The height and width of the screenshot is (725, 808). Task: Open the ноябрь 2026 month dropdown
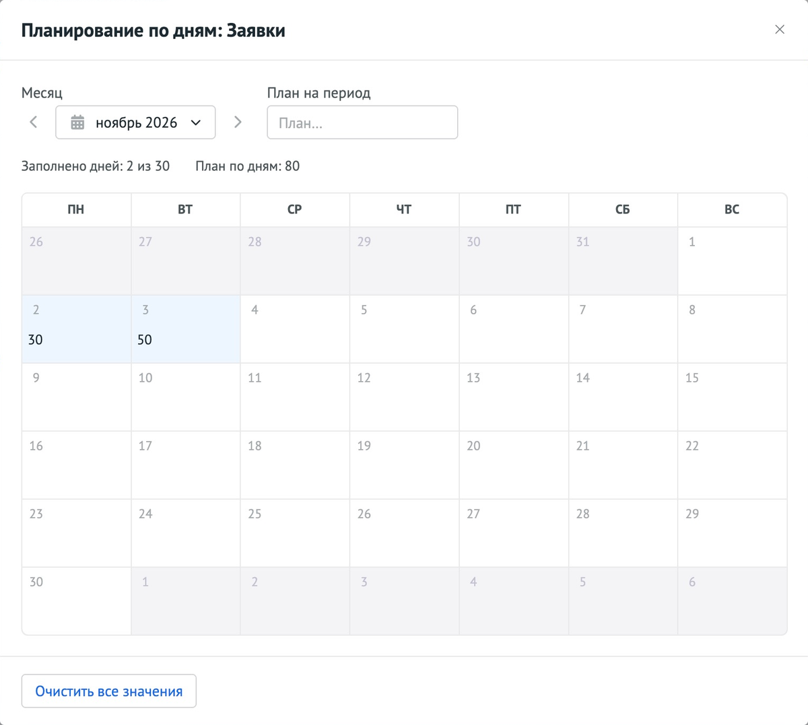click(x=135, y=123)
